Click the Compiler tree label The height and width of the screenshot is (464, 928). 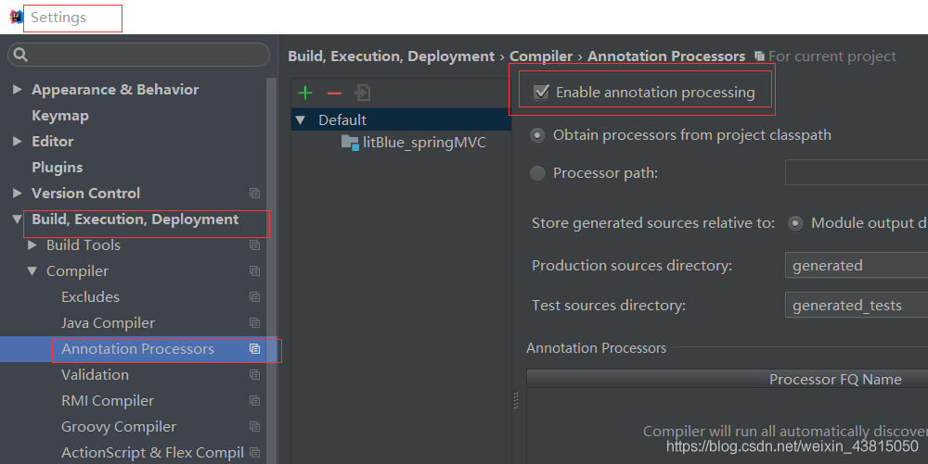[78, 271]
